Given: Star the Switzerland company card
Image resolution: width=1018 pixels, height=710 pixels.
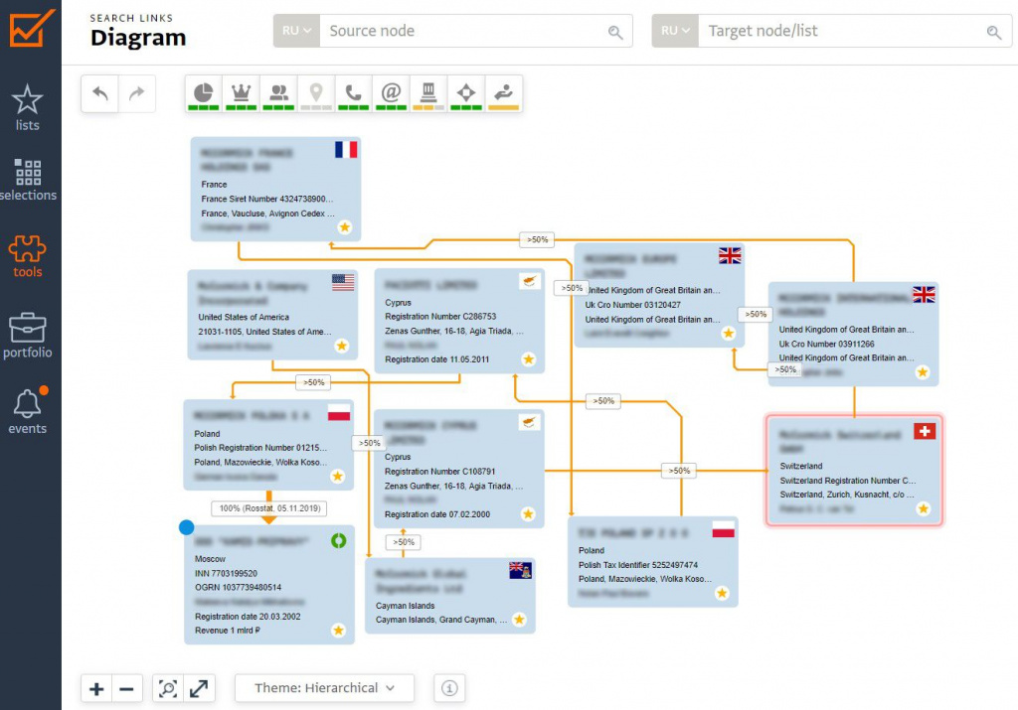Looking at the screenshot, I should pyautogui.click(x=923, y=509).
